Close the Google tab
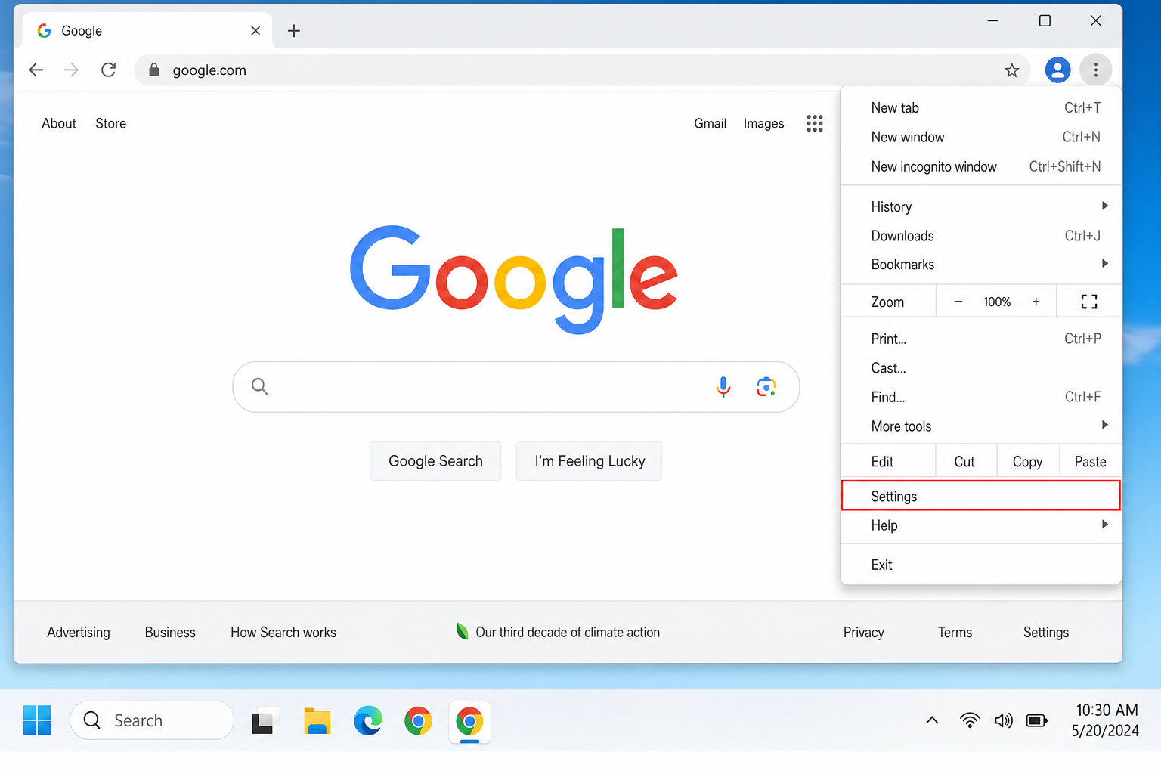The image size is (1161, 774). tap(255, 31)
